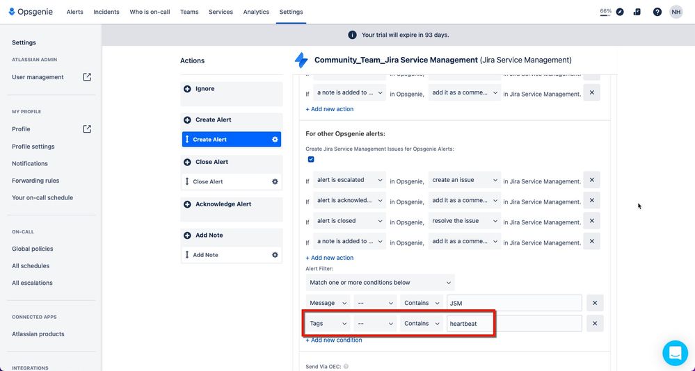695x371 pixels.
Task: Open gear settings on selected Create Alert action
Action: tap(275, 140)
